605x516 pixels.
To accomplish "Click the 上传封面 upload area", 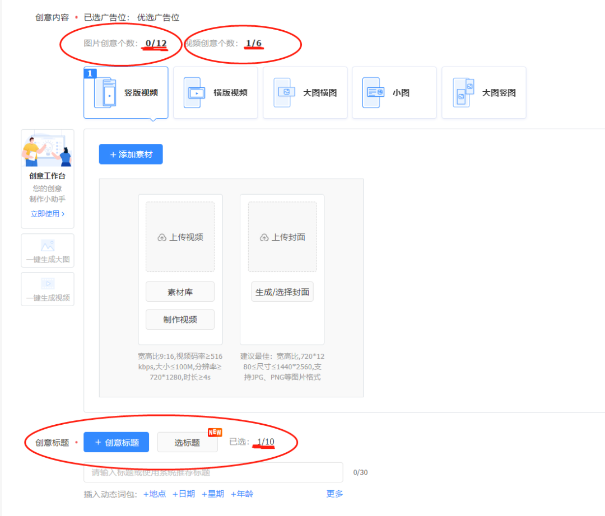I will coord(282,237).
